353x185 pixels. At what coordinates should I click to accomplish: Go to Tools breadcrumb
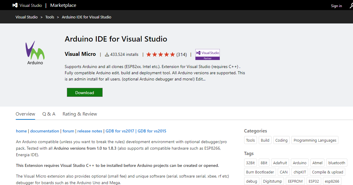(x=50, y=17)
